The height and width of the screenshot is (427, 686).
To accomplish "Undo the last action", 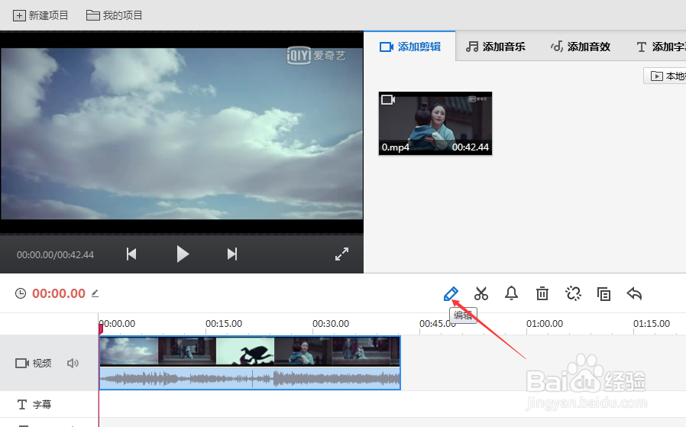I will pos(634,293).
